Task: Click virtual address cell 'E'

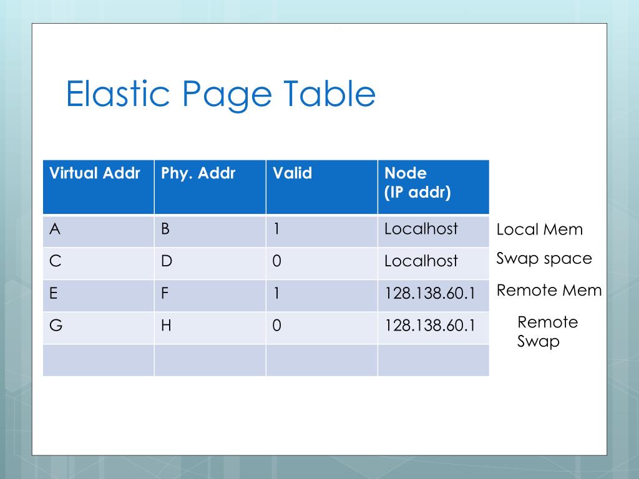Action: click(99, 296)
